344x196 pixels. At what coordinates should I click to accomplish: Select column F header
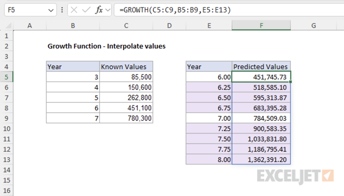261,26
